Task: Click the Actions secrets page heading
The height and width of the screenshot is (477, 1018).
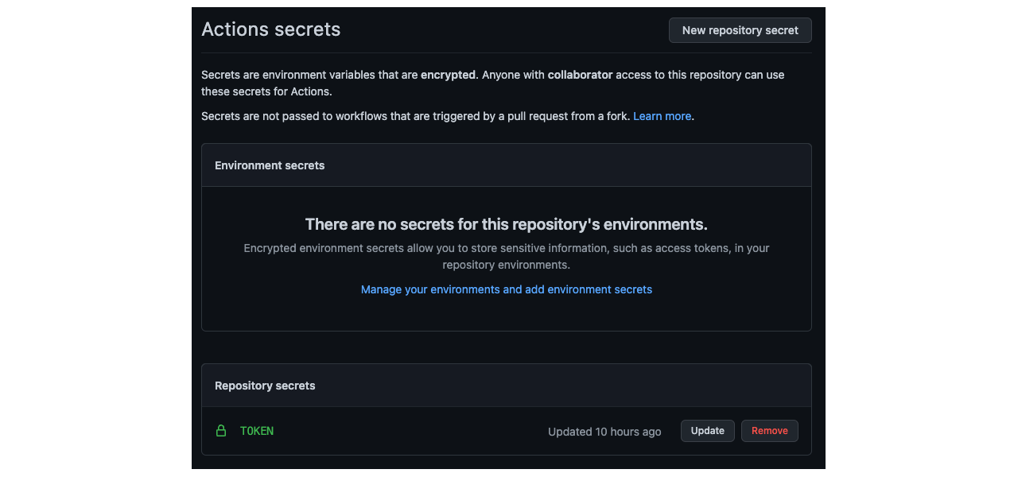Action: [x=270, y=29]
